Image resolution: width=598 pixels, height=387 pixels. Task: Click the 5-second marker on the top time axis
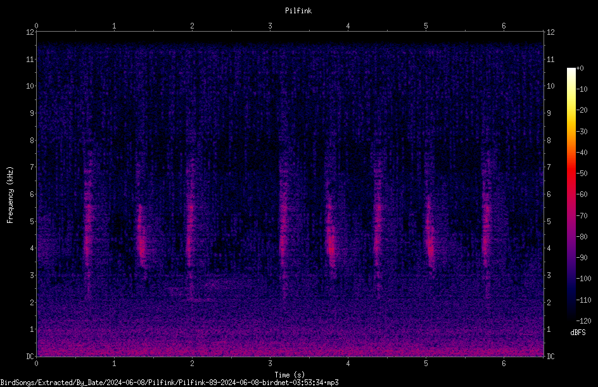click(426, 26)
